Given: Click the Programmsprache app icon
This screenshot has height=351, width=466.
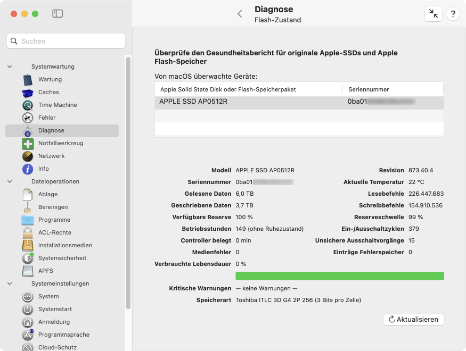Looking at the screenshot, I should pyautogui.click(x=28, y=335).
